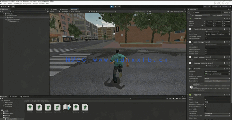Screen dimensions: 232x120
Task: Open the account dropdown in top-left toolbar
Action: click(x=3, y=7)
